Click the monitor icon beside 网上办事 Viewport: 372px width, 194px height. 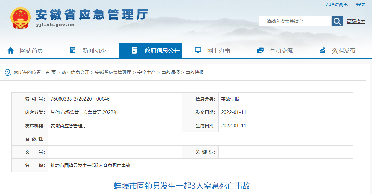[198, 50]
